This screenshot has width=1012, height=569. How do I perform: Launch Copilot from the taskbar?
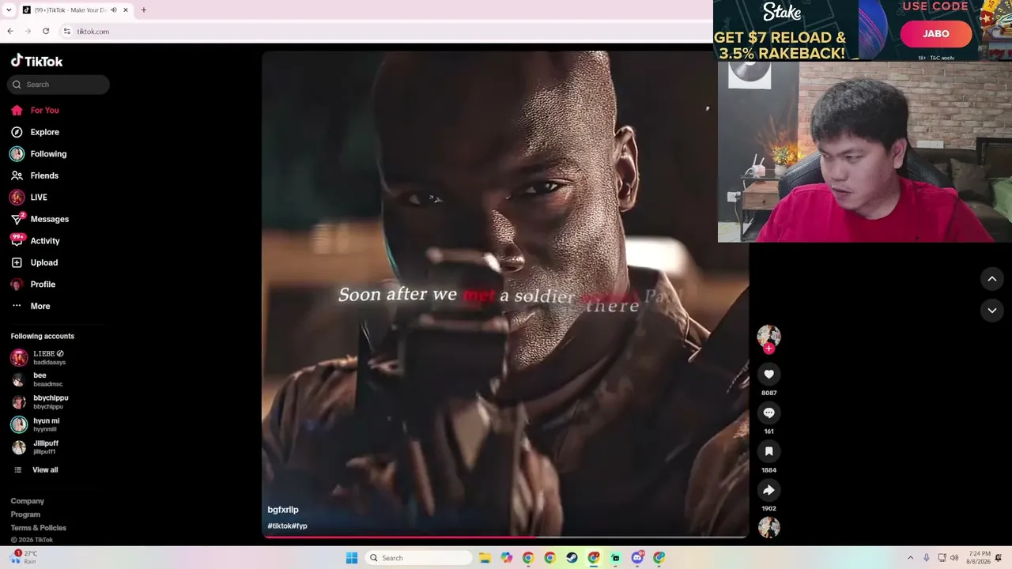tap(506, 558)
